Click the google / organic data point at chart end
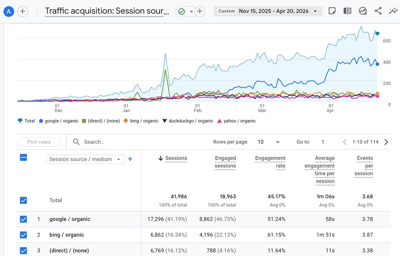Screen dimensions: 400x256 click(x=377, y=64)
